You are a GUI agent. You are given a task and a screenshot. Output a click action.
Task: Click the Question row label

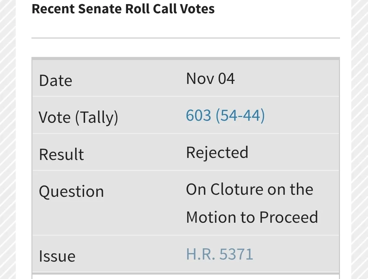click(71, 191)
